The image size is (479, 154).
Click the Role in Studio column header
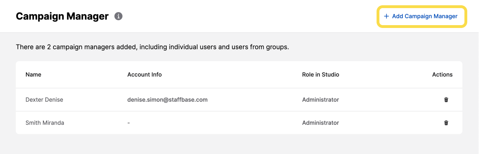pos(320,75)
